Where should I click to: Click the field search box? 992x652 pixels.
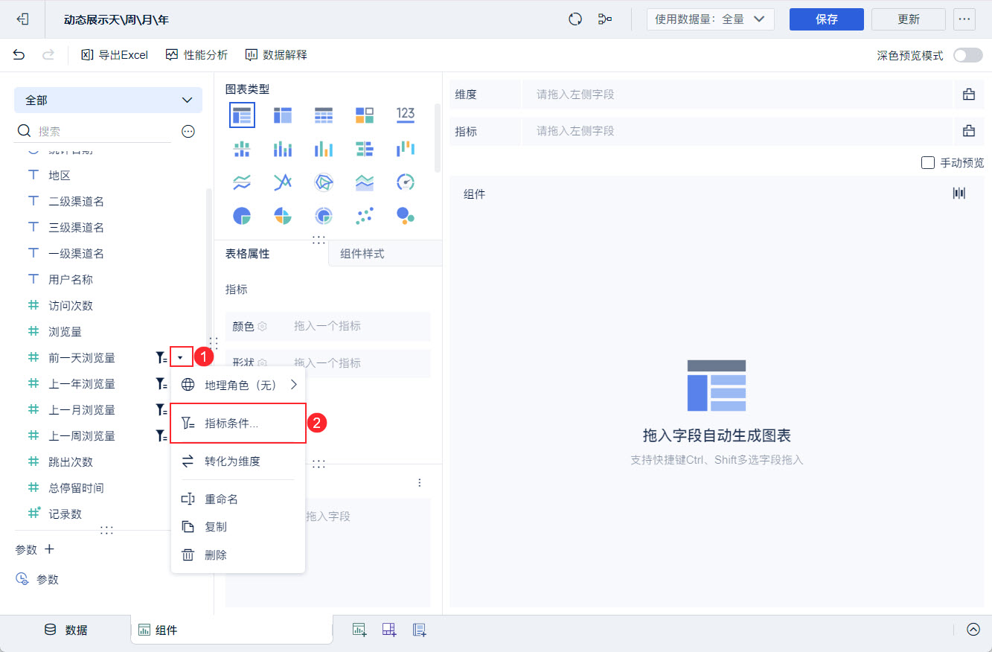tap(93, 132)
